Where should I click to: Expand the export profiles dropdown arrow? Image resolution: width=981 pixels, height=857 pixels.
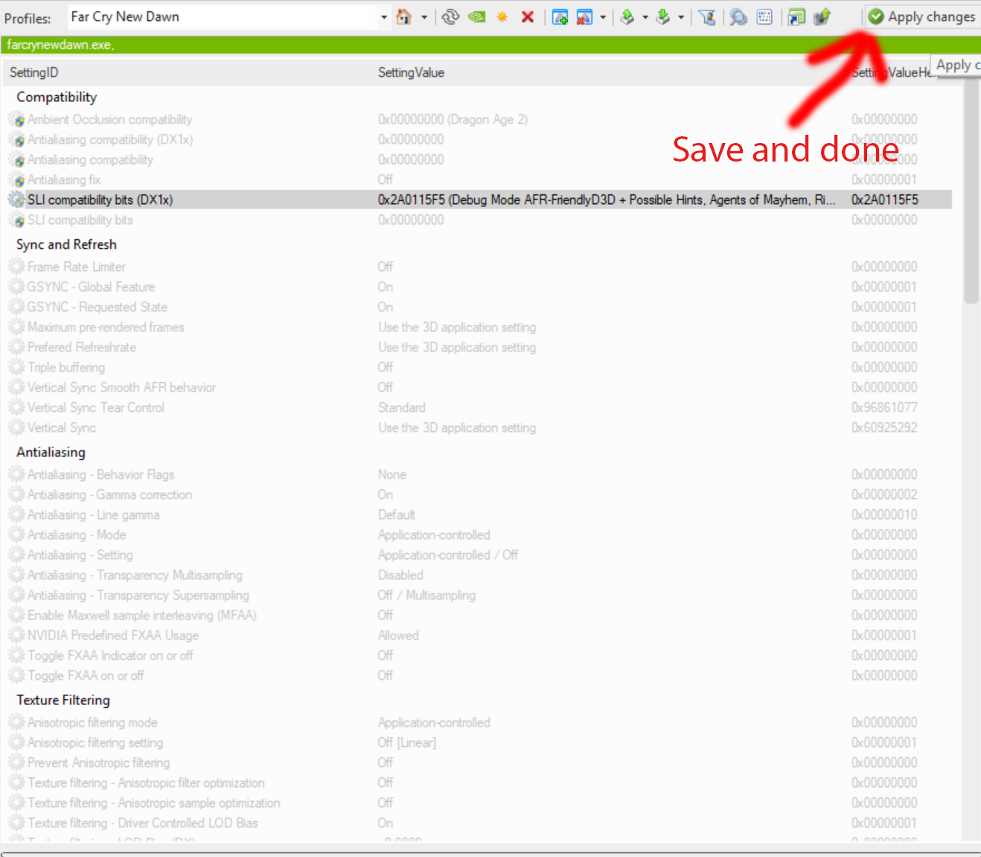point(645,16)
